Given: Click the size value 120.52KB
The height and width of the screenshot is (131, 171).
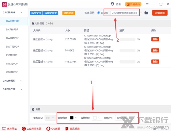Looking at the screenshot, I should (x=70, y=39).
